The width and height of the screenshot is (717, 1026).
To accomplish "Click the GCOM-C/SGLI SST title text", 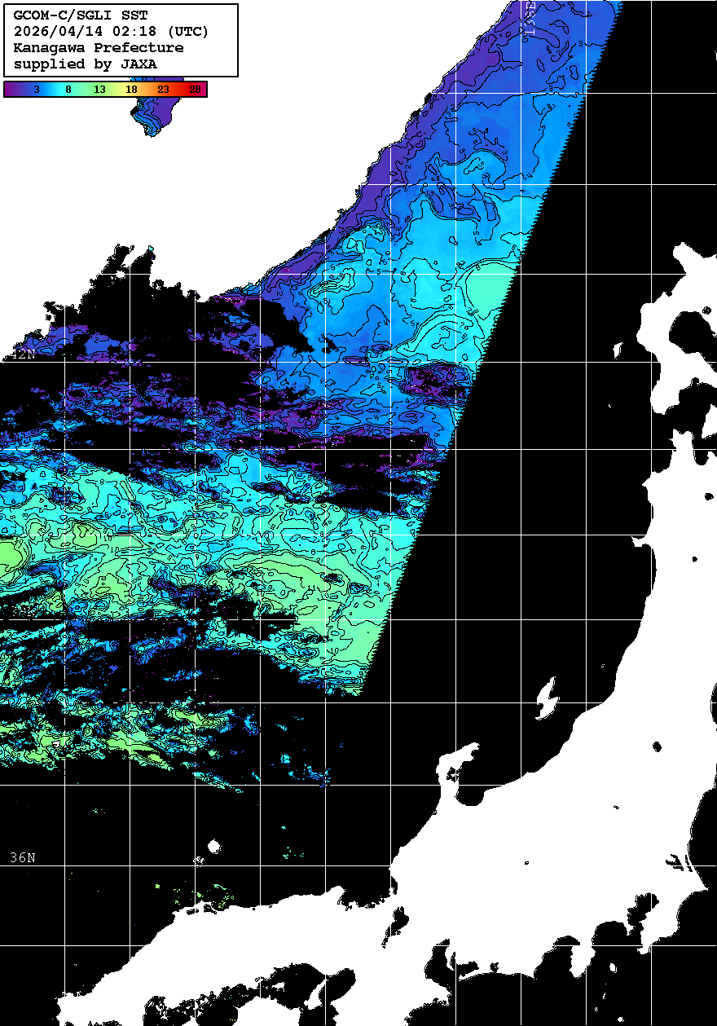I will tap(81, 15).
